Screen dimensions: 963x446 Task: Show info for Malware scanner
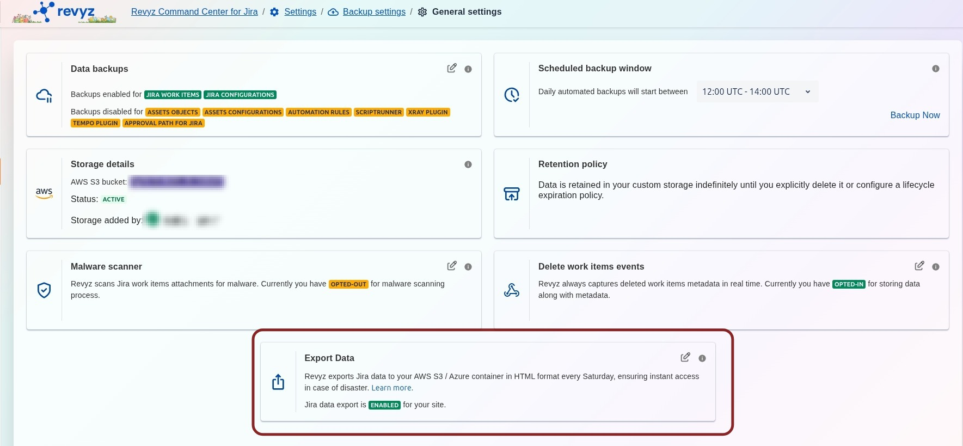click(x=468, y=267)
